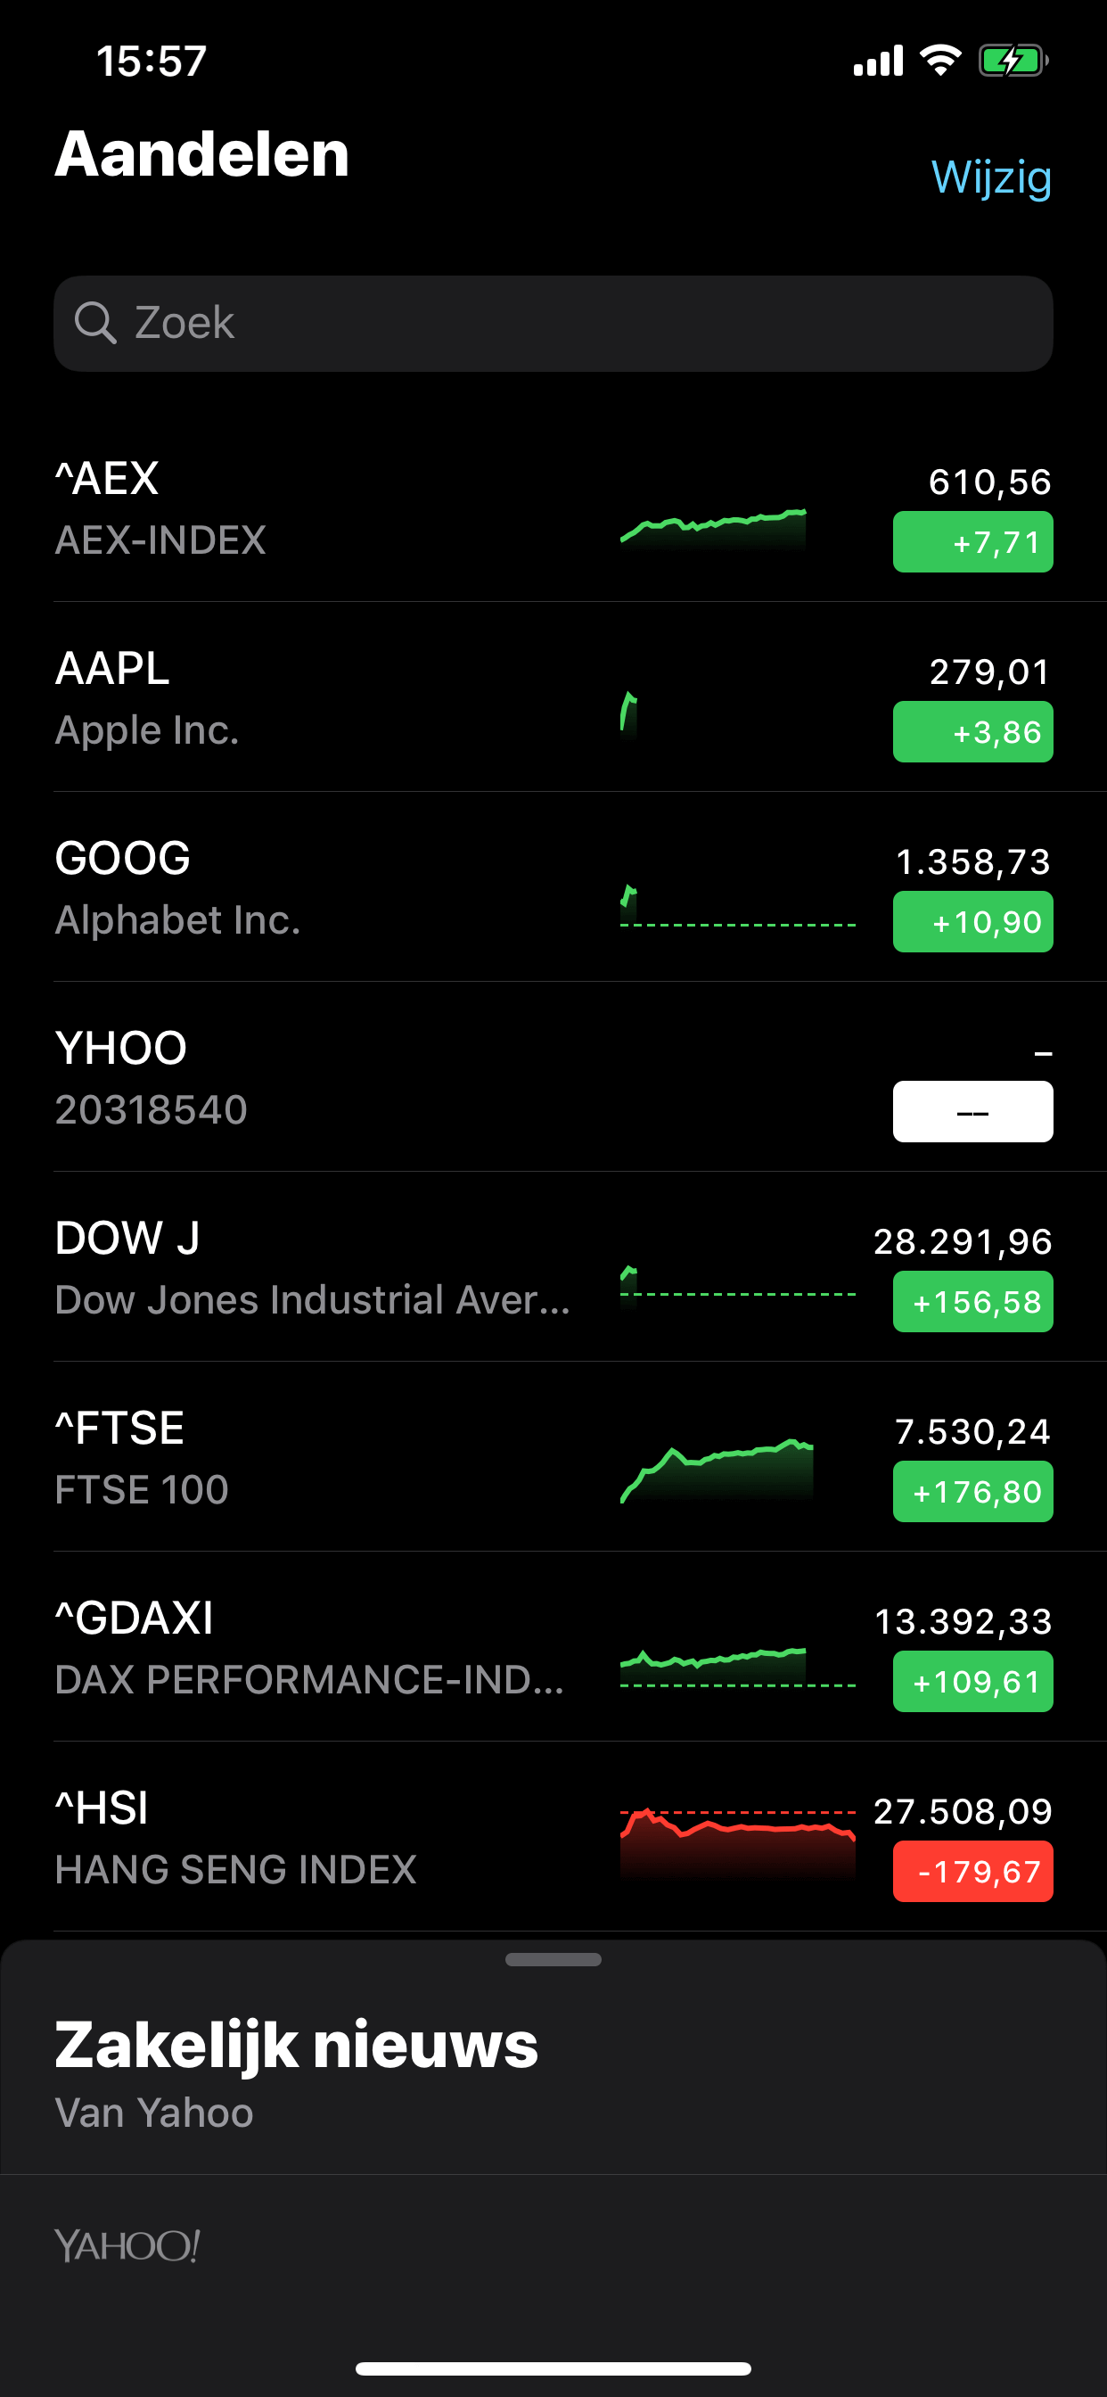Tap the Aandelen page title
This screenshot has width=1107, height=2397.
coord(201,153)
